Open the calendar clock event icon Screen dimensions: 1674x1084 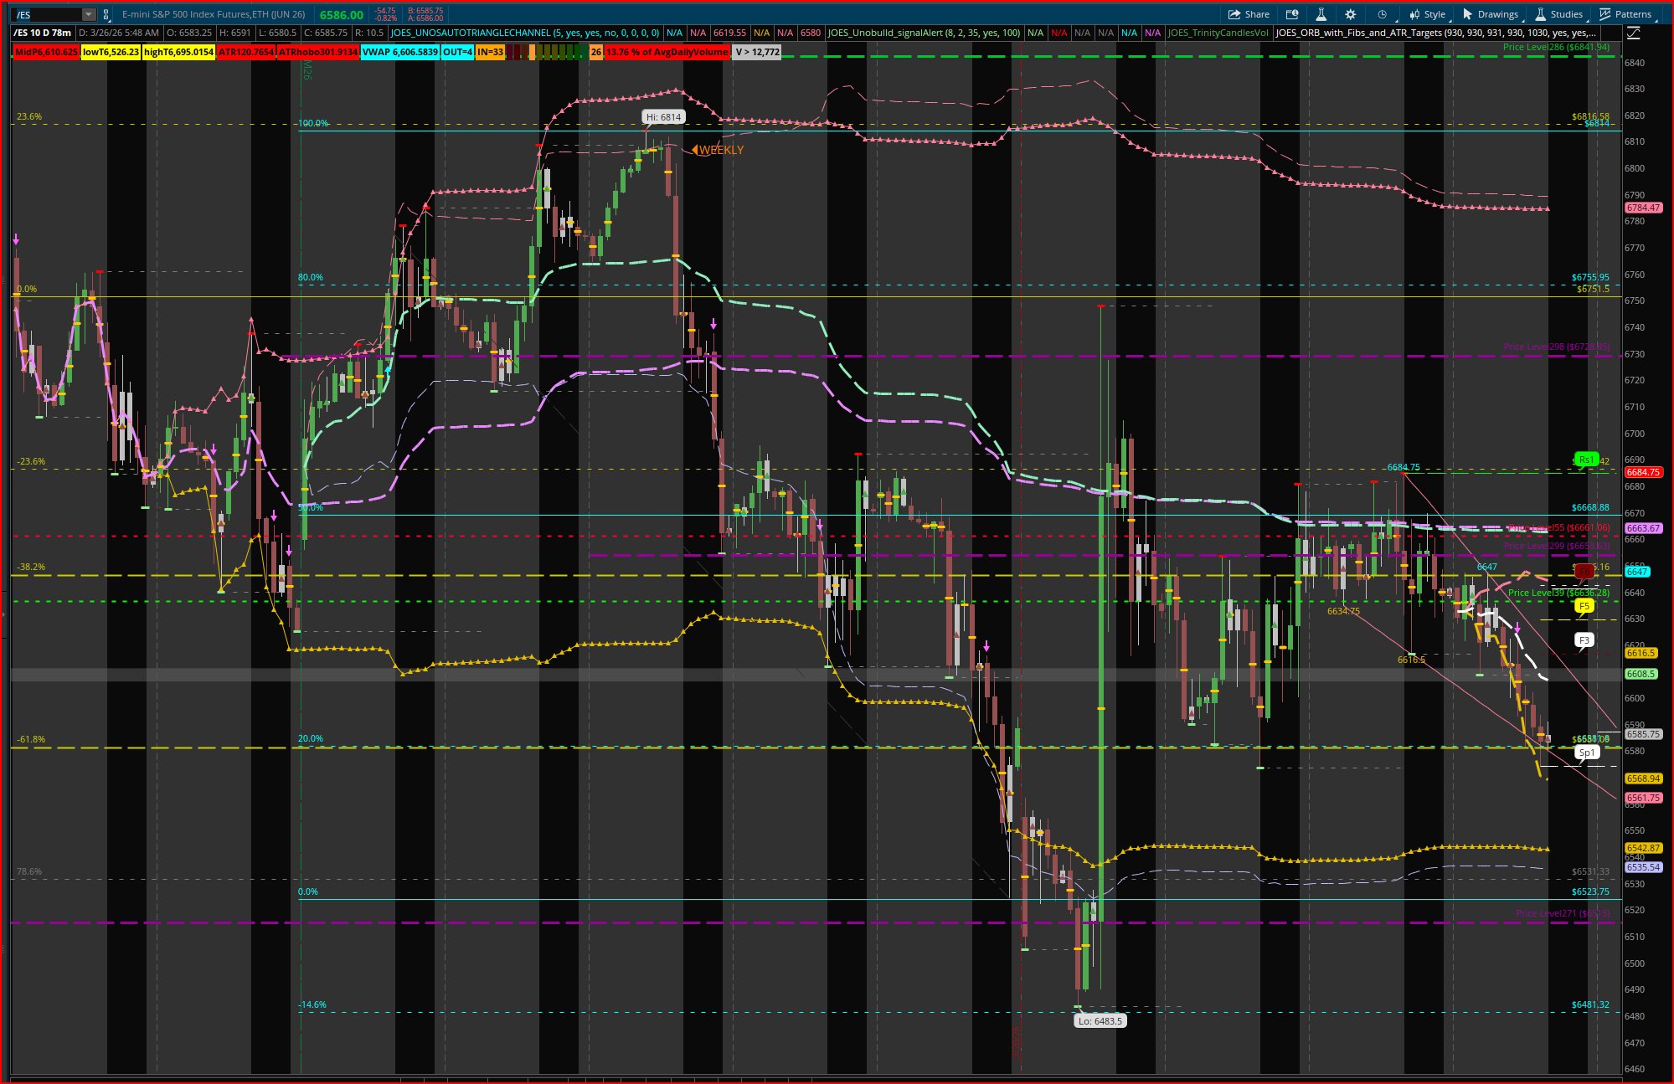coord(1292,14)
